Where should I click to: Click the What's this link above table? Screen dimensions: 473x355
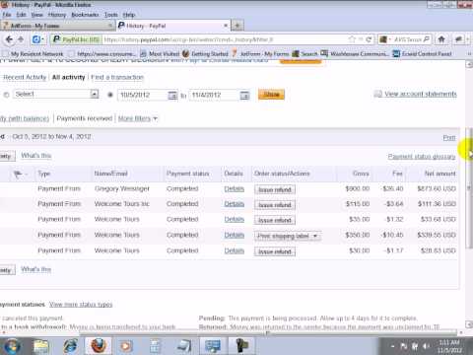[36, 156]
